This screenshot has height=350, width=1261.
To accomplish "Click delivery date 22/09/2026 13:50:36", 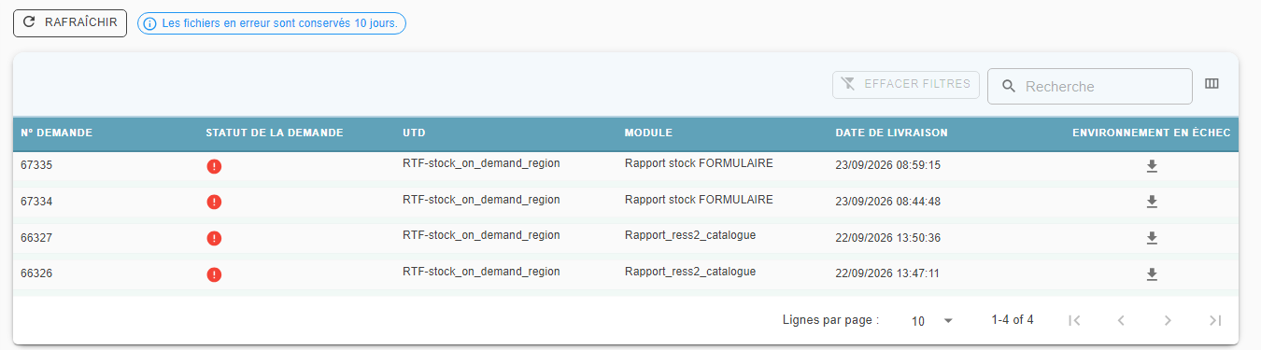I will (887, 238).
